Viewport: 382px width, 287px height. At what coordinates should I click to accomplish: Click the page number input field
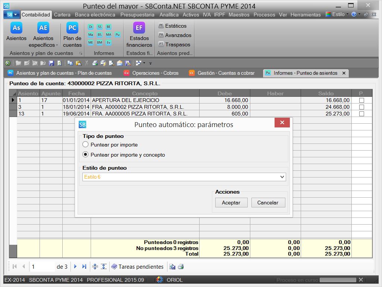(42, 266)
